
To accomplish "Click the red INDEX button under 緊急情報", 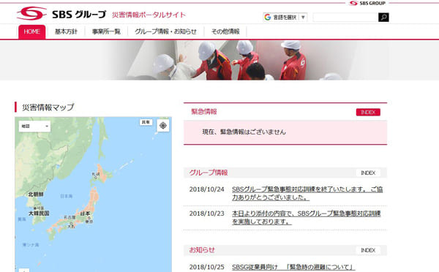I will 368,112.
